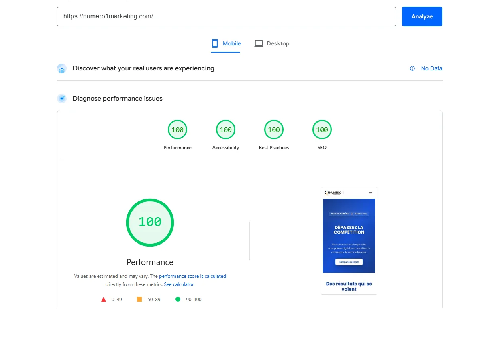Click the mobile phone icon
This screenshot has width=502, height=337.
(x=215, y=43)
